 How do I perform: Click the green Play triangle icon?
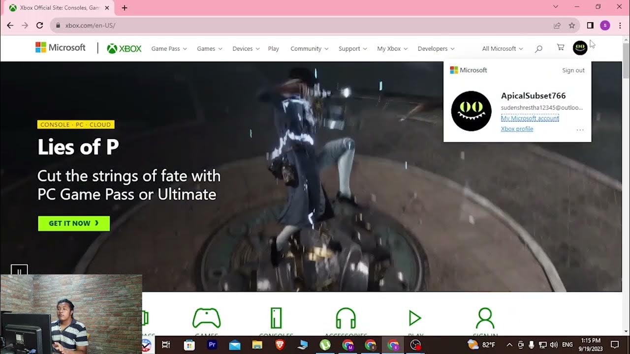coord(415,318)
